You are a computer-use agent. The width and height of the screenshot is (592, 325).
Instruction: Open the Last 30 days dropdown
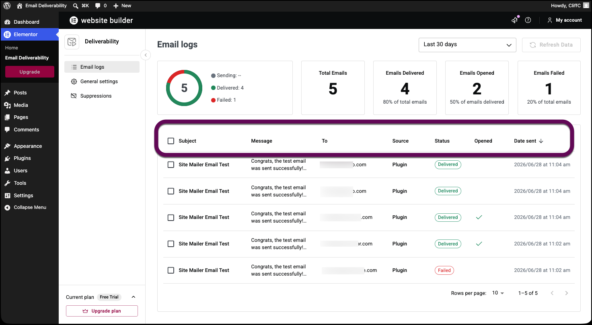[x=467, y=45]
